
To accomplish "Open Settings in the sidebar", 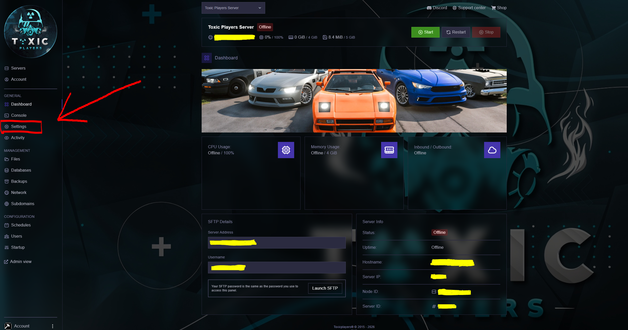I will 19,127.
